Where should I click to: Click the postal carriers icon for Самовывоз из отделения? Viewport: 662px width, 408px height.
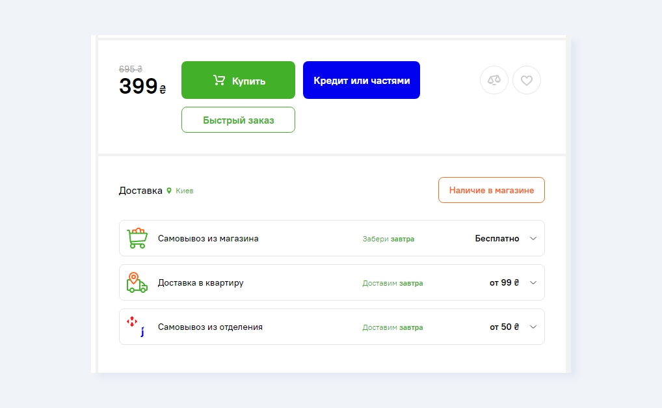[x=137, y=327]
